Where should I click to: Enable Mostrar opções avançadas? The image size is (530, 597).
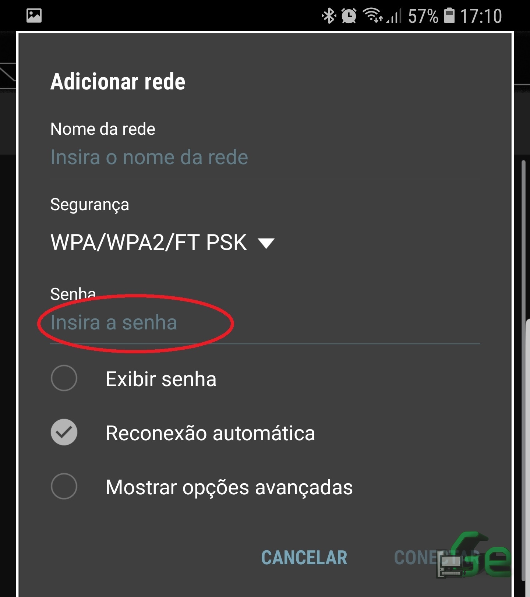coord(64,486)
